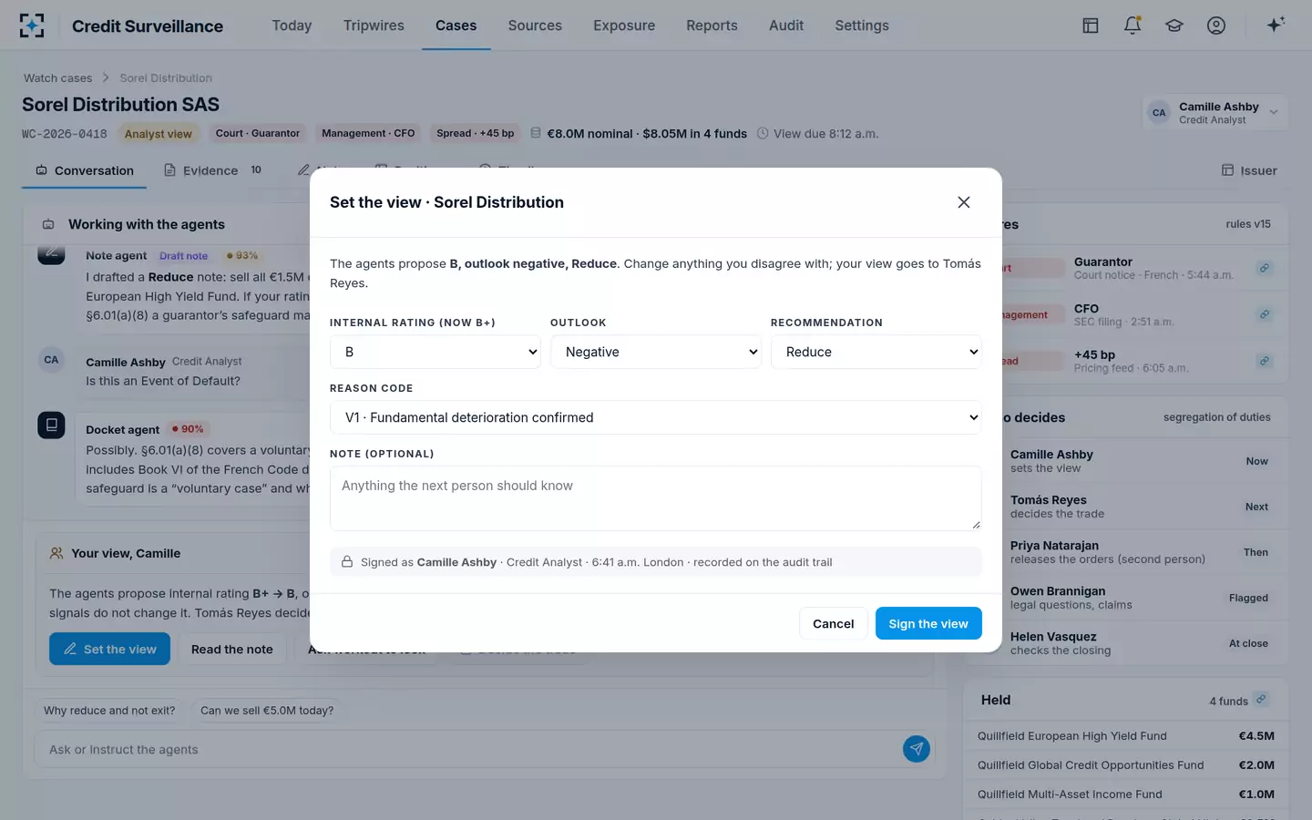
Task: Open the graduation cap learning icon
Action: pyautogui.click(x=1174, y=26)
